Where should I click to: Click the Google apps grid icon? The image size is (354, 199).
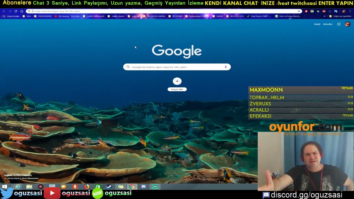coord(339,24)
